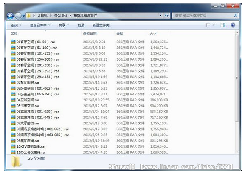
Task: Click the vertical scrollbar thumb
Action: pyautogui.click(x=237, y=78)
